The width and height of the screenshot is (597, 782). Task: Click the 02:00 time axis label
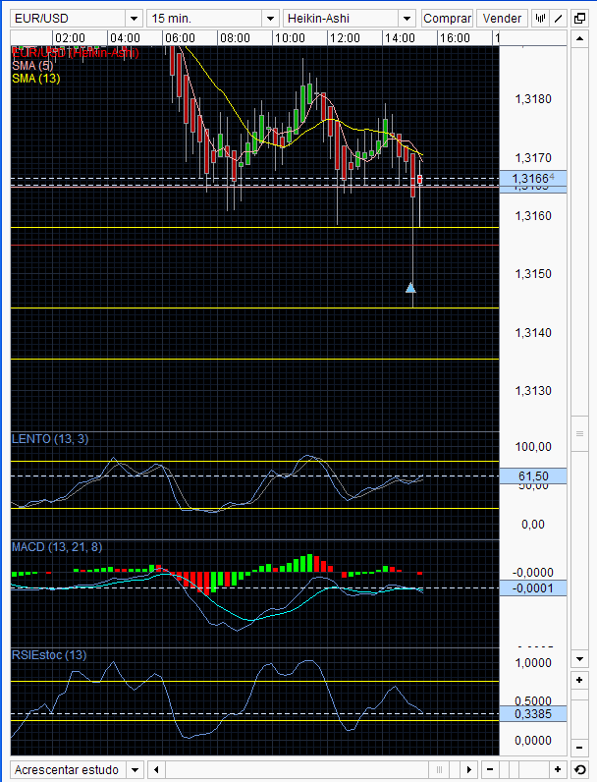point(70,38)
